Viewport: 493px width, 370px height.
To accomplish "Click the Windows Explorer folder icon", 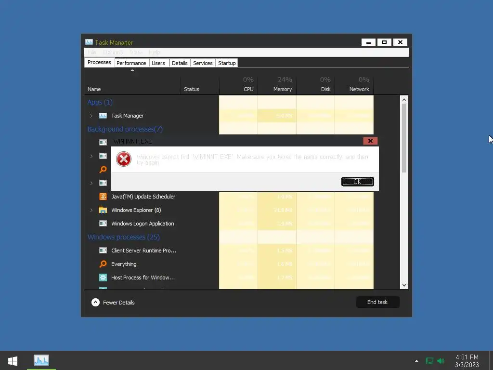I will (x=103, y=210).
